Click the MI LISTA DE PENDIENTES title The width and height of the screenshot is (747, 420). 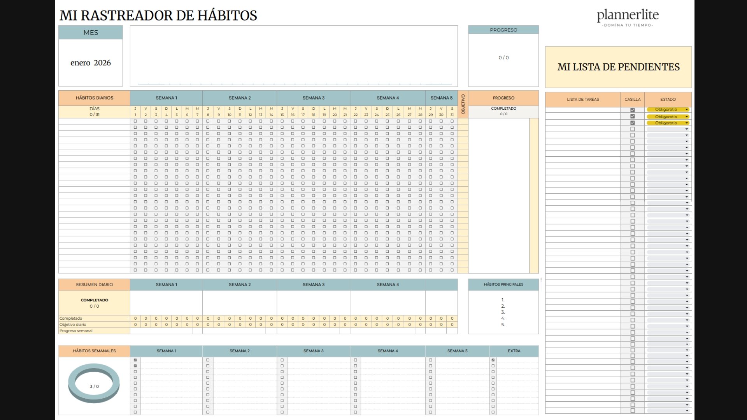coord(618,67)
